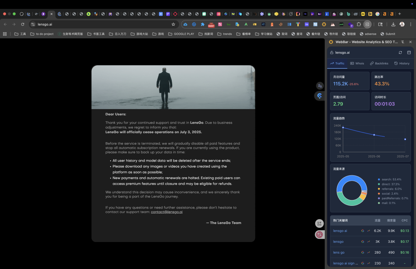The image size is (416, 269).
Task: Open the 'Submit' bookmark
Action: tap(387, 34)
